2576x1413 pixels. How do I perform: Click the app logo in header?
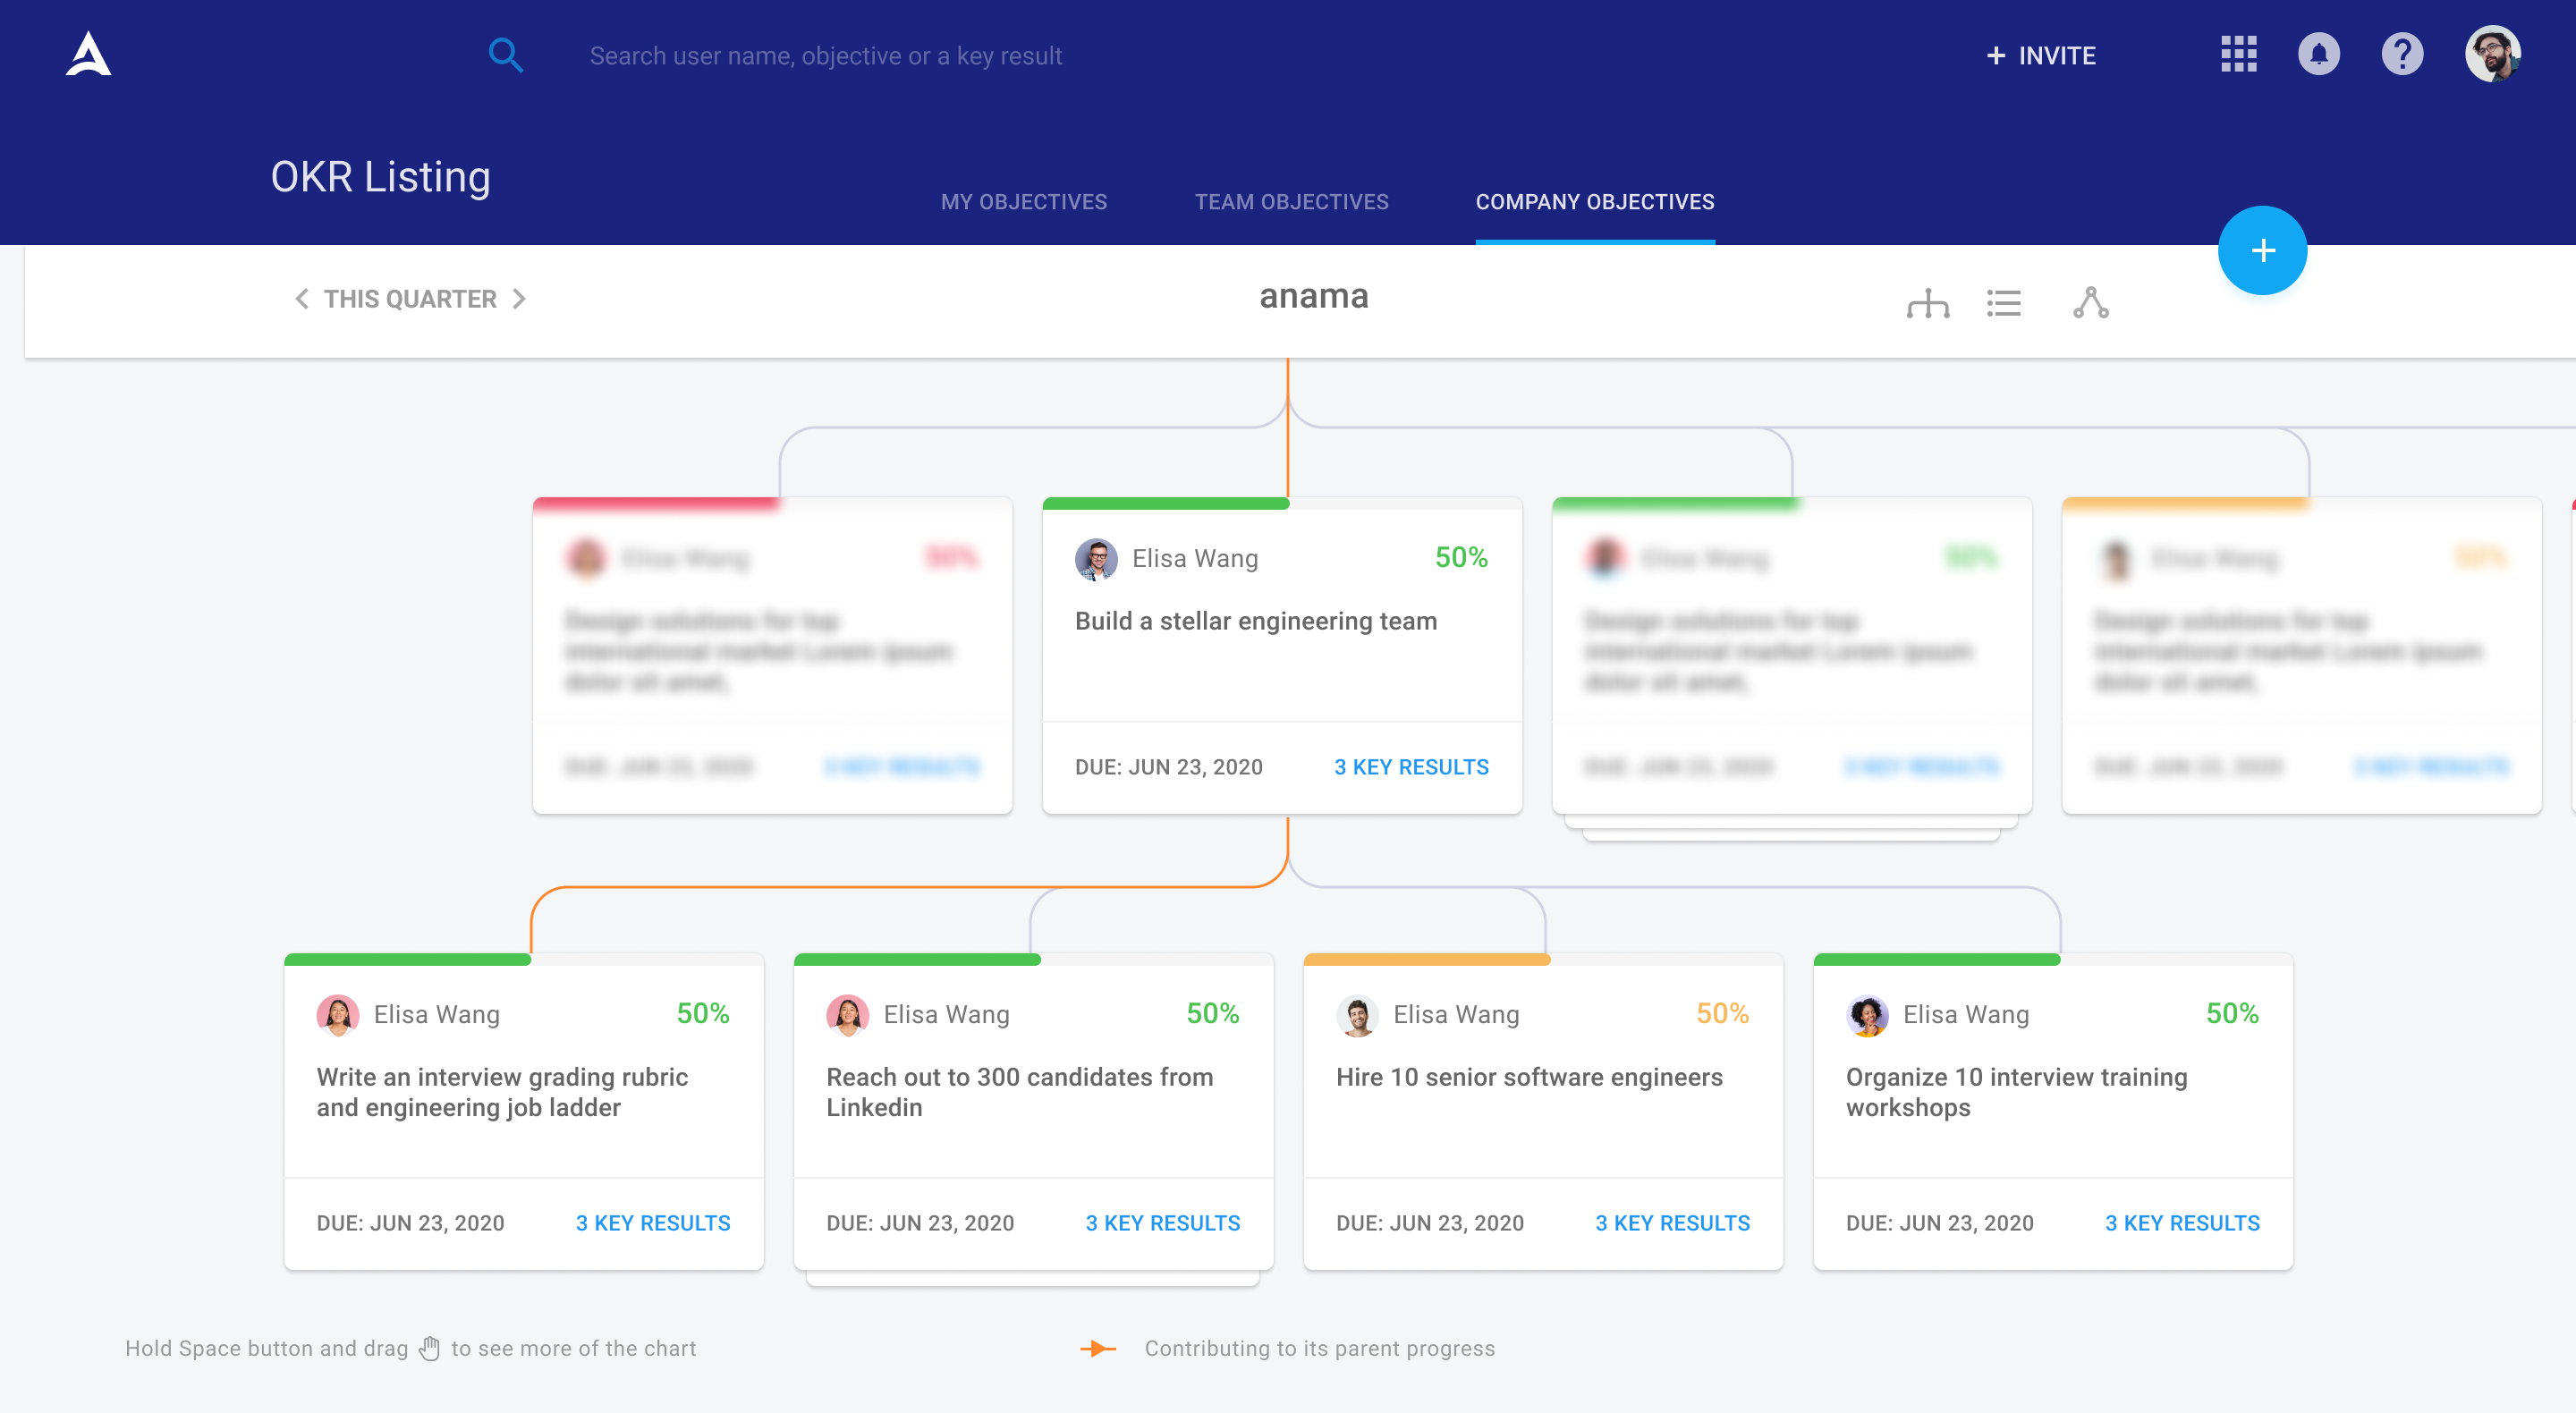click(88, 54)
